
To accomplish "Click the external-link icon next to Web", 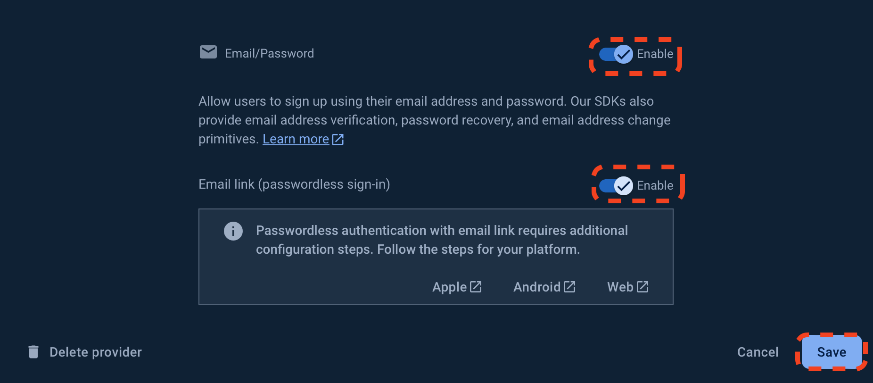I will click(642, 287).
